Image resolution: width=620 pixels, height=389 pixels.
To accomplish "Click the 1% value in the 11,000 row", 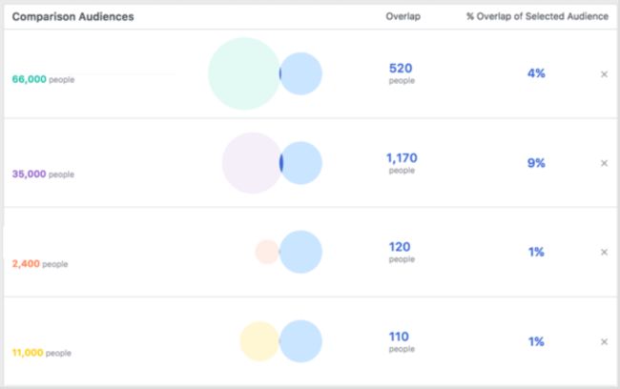I will pos(536,341).
